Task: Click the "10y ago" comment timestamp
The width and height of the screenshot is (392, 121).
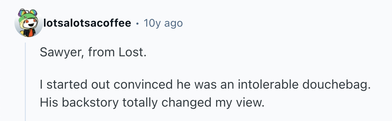Action: click(163, 23)
